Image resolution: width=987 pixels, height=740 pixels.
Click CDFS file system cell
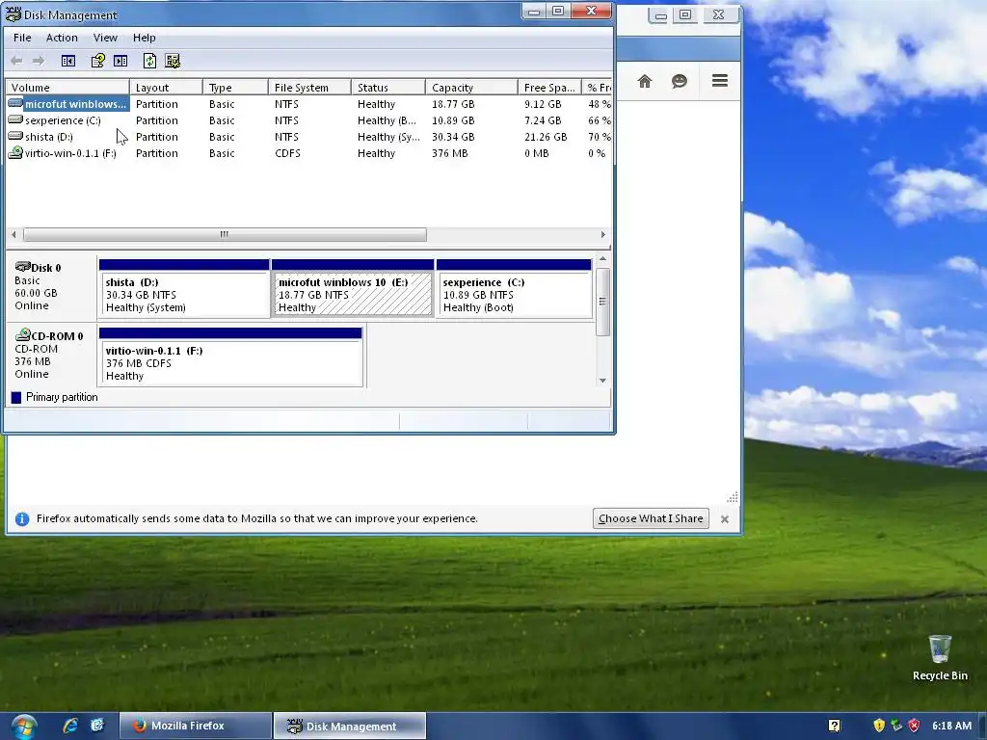click(x=287, y=153)
